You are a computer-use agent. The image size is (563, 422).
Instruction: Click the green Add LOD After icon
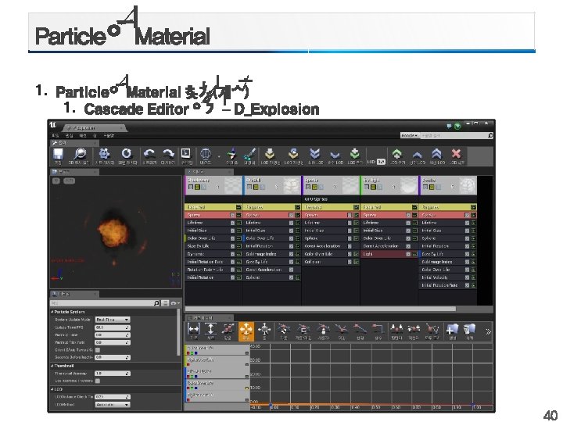(396, 154)
